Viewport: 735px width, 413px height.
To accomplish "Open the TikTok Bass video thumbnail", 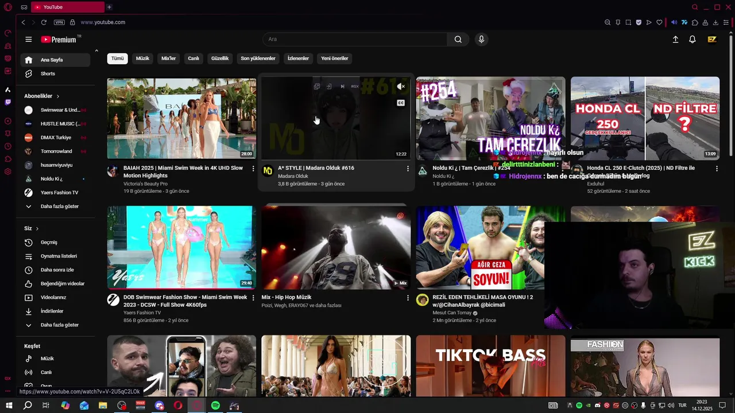I will (490, 366).
